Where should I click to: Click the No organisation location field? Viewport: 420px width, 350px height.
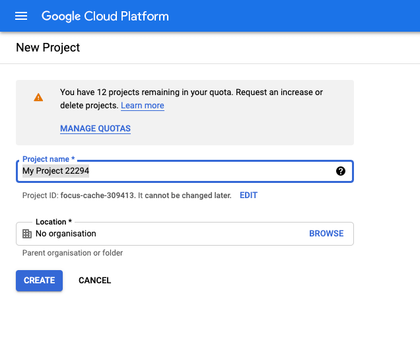click(x=185, y=234)
